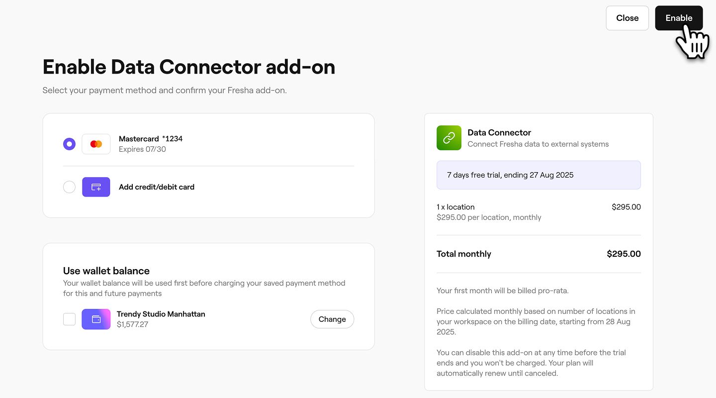716x398 pixels.
Task: Click the Mastercard *1234 label text
Action: (151, 139)
